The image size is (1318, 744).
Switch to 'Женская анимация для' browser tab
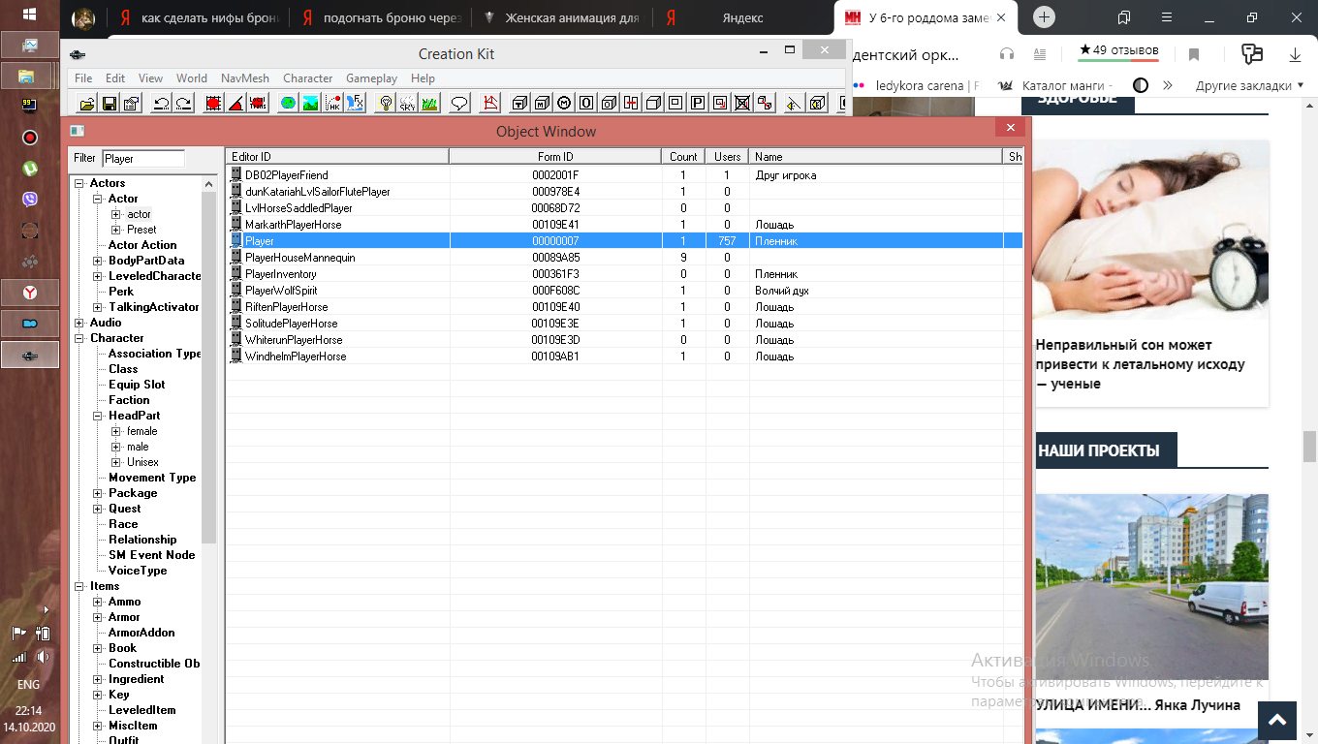(x=561, y=17)
